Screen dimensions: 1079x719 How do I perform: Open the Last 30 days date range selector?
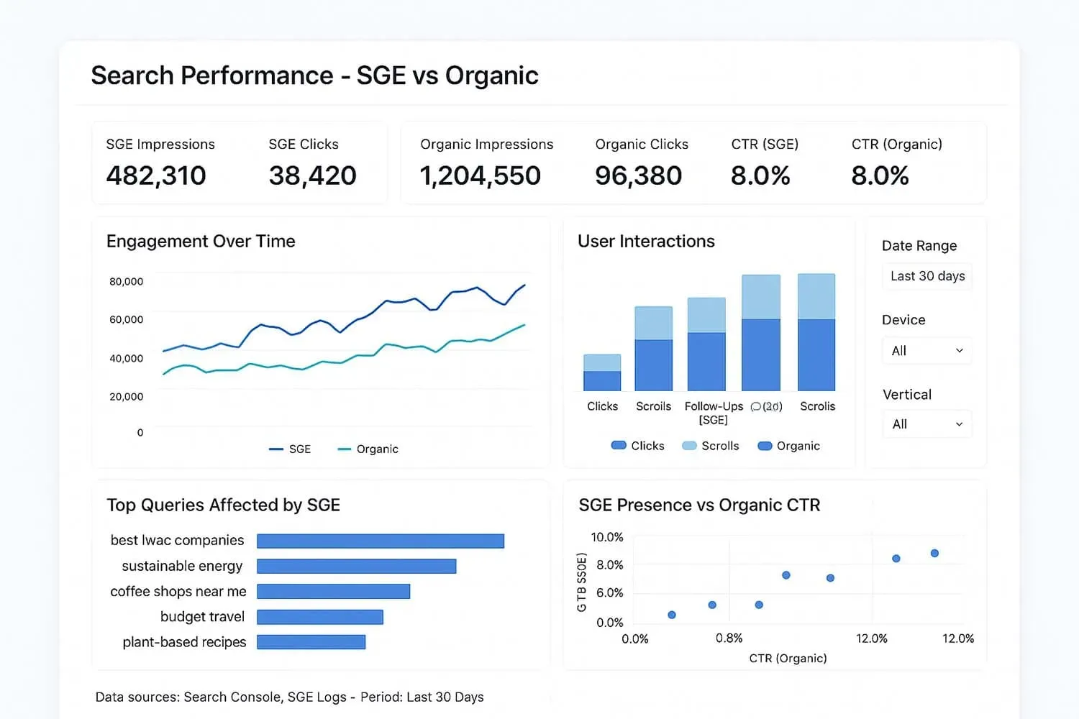click(x=927, y=276)
